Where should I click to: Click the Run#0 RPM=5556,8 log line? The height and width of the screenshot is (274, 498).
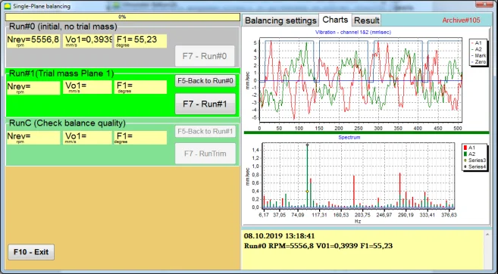click(x=318, y=246)
